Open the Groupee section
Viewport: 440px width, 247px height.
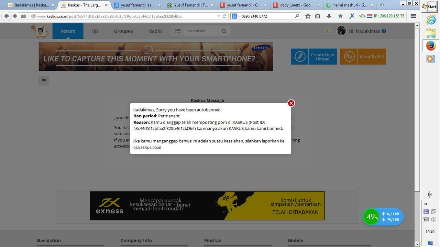[x=123, y=31]
